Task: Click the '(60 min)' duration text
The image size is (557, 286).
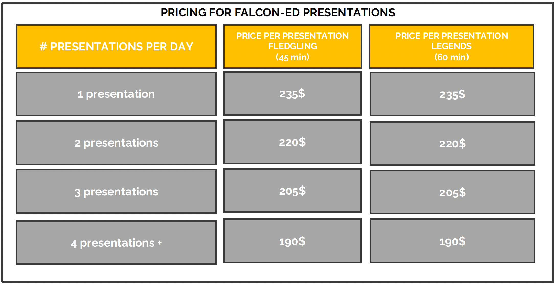Action: [x=451, y=57]
